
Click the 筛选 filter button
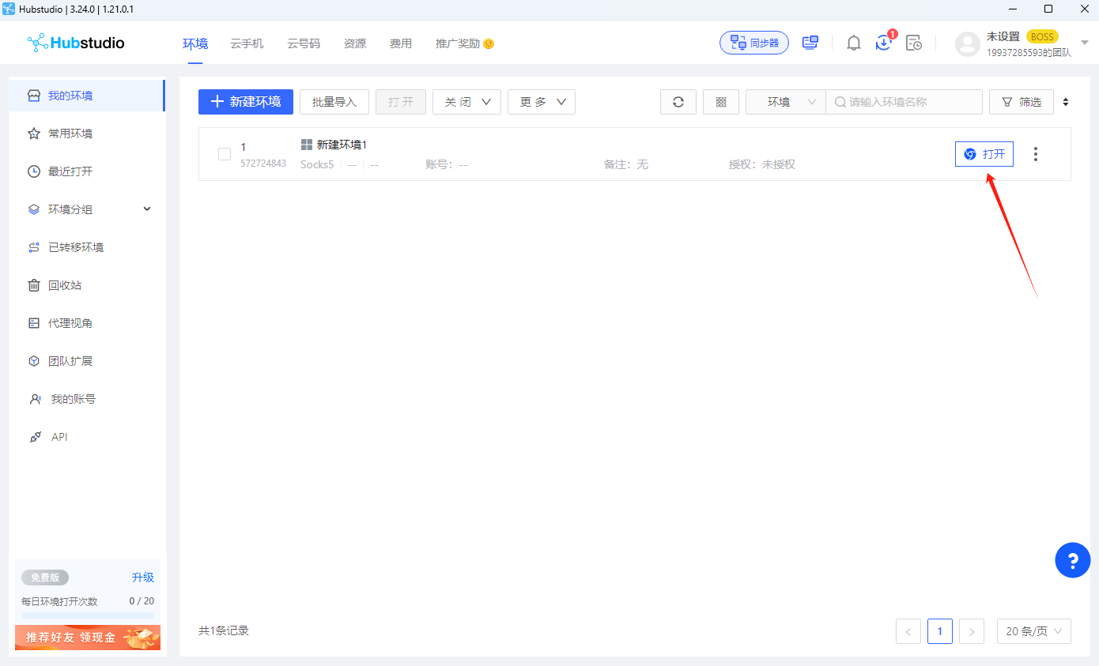tap(1022, 102)
